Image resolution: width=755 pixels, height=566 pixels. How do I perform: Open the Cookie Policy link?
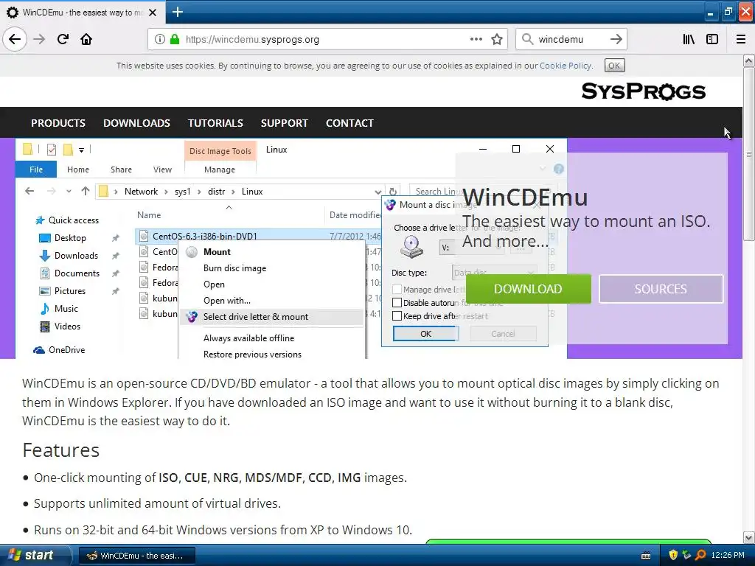pos(566,66)
